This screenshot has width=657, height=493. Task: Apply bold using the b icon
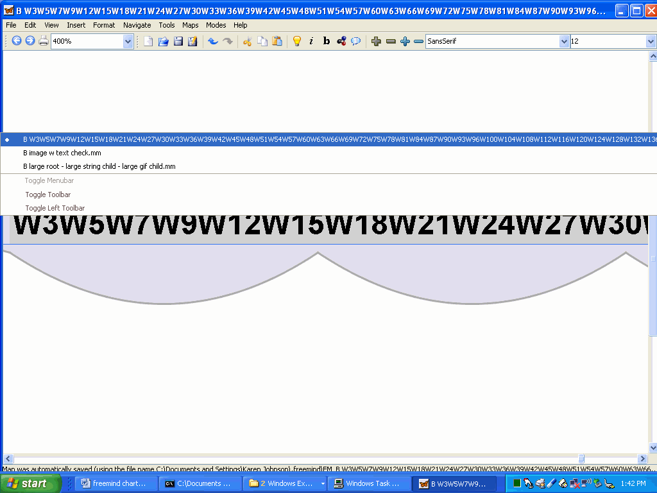[326, 41]
